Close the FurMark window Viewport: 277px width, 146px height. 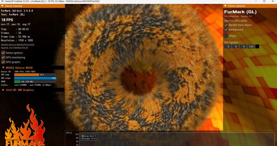273,1
